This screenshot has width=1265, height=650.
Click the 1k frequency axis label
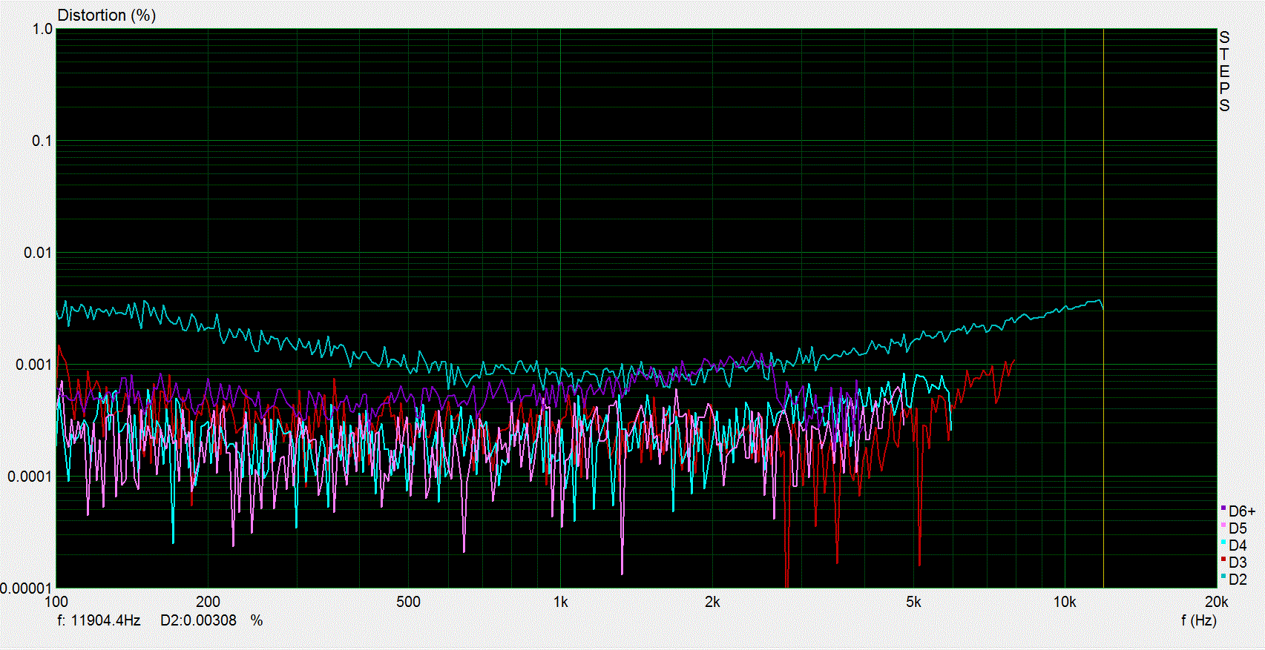pos(560,602)
